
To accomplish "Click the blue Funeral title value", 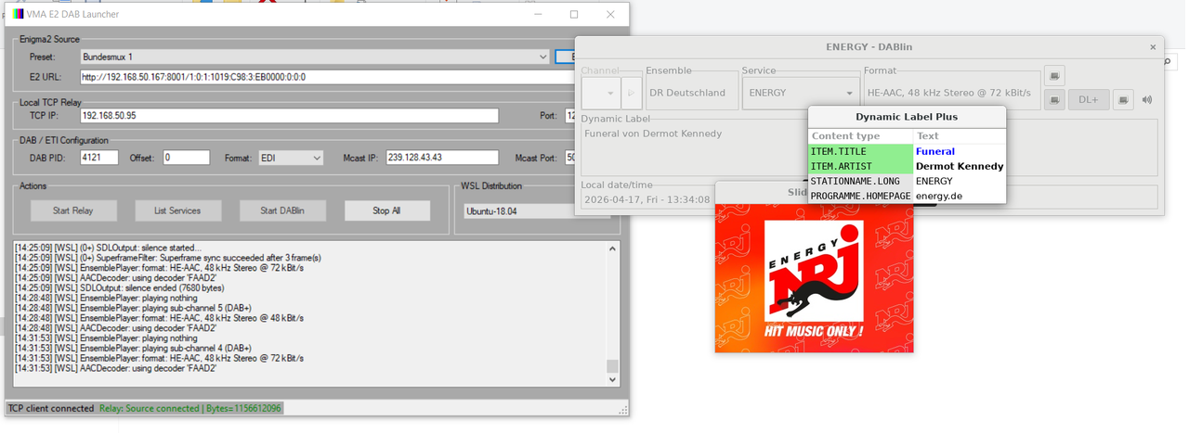I will click(x=935, y=151).
